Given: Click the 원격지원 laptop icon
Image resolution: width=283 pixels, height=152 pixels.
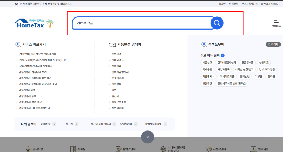Looking at the screenshot, I should pos(254,149).
